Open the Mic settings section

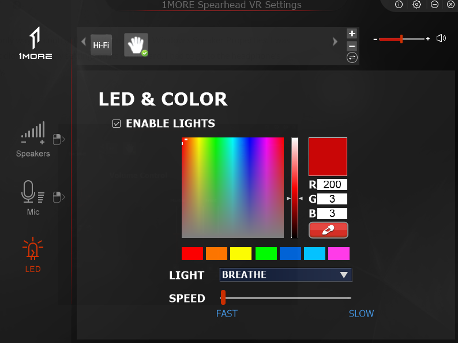pyautogui.click(x=33, y=198)
